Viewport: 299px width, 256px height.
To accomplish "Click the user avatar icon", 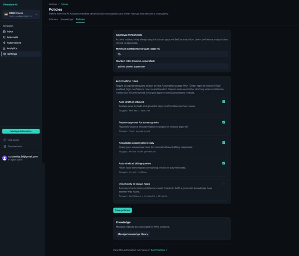I will coord(4,158).
